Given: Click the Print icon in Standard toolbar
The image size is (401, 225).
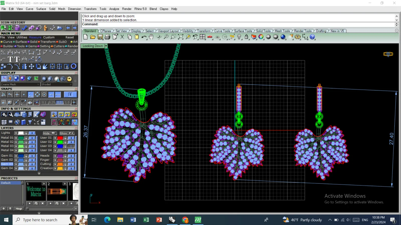Looking at the screenshot, I should 108,37.
